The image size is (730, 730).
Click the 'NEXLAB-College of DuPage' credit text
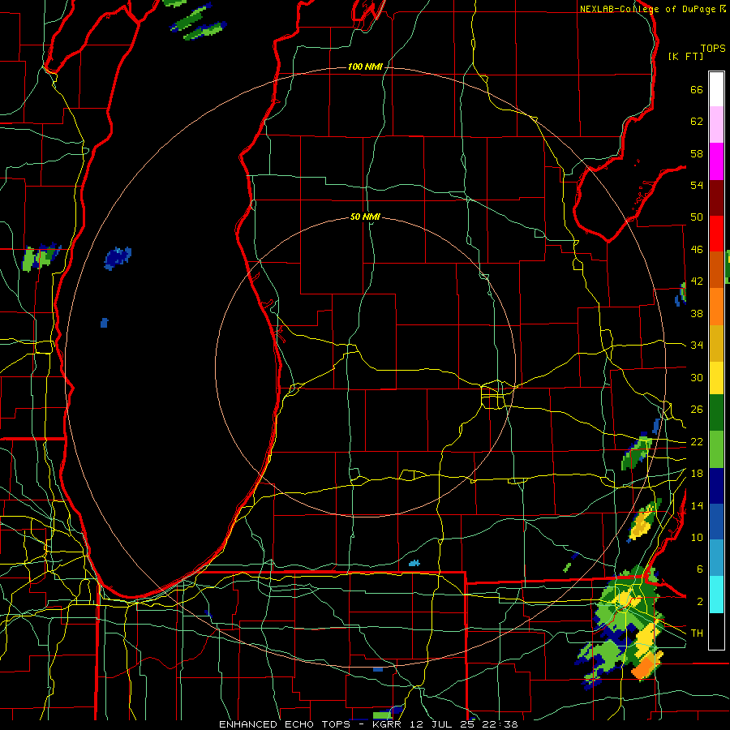coord(649,9)
